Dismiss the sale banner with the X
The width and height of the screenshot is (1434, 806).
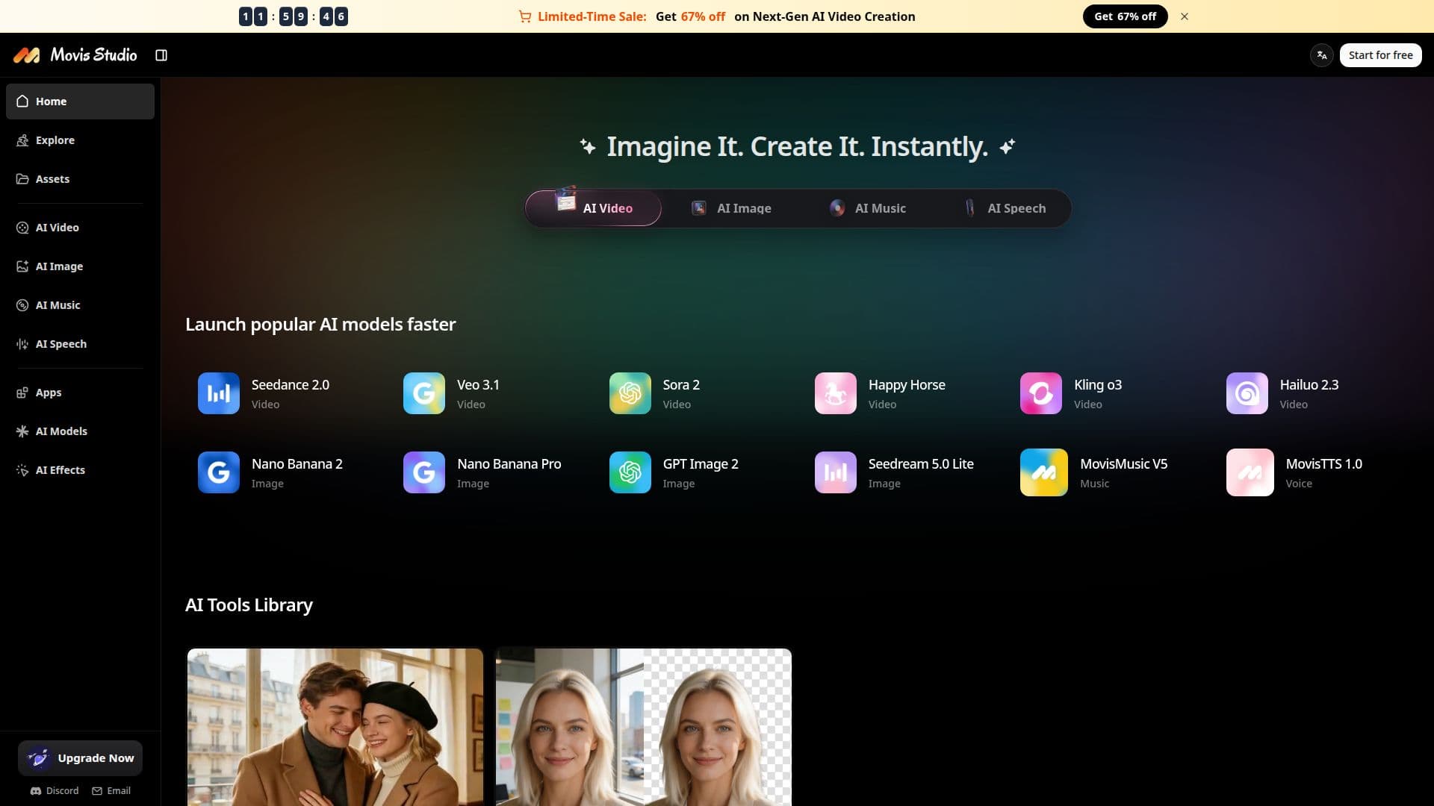[x=1185, y=16]
